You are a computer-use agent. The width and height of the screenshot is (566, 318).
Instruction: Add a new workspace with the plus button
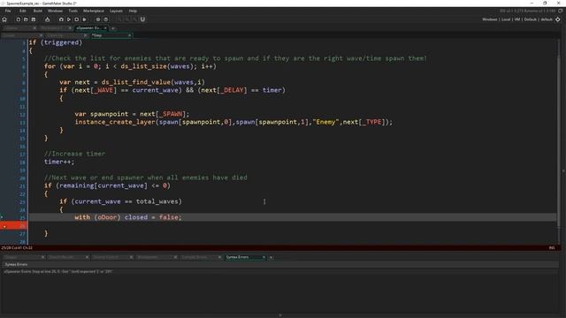click(113, 27)
